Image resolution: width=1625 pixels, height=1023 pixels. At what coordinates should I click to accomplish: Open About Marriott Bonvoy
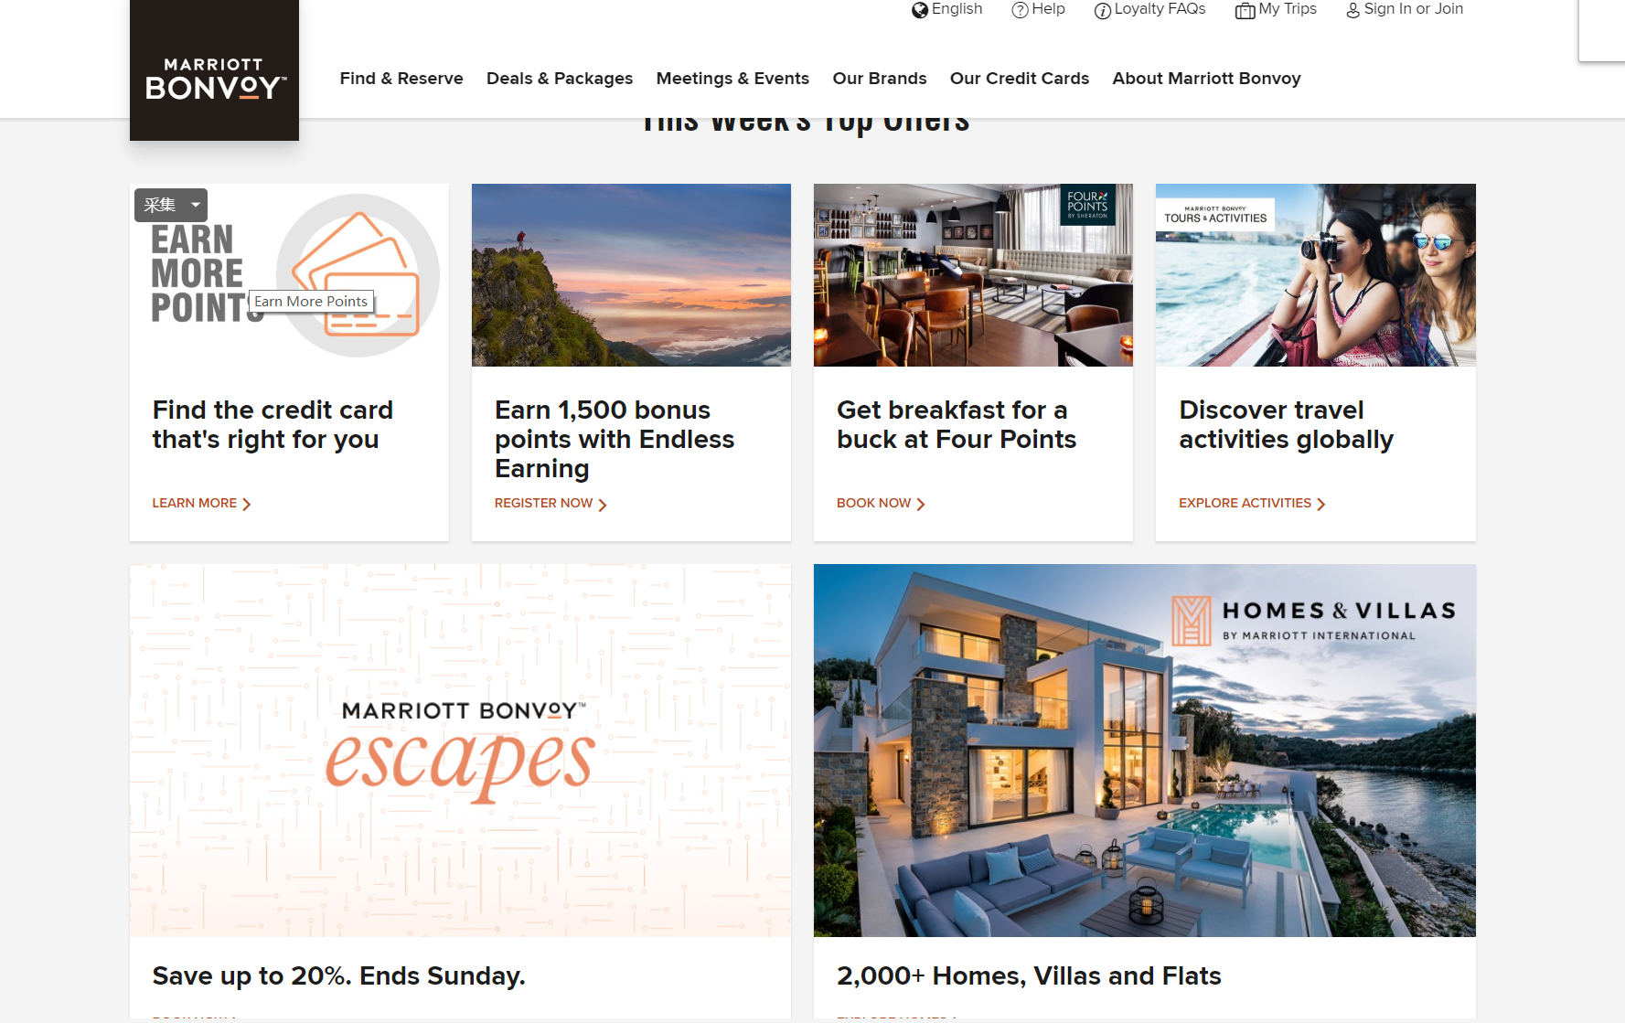coord(1206,79)
